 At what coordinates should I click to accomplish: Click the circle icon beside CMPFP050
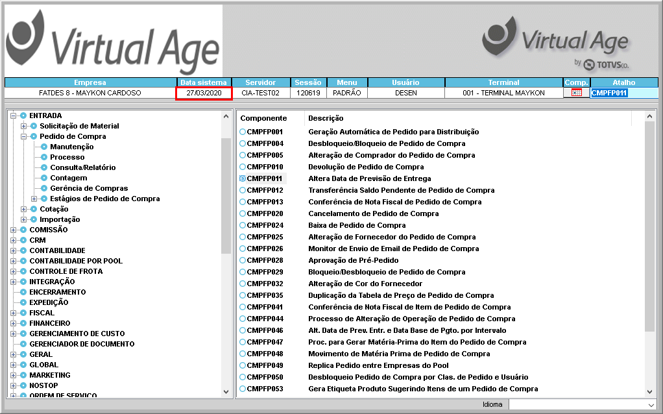[x=243, y=377]
